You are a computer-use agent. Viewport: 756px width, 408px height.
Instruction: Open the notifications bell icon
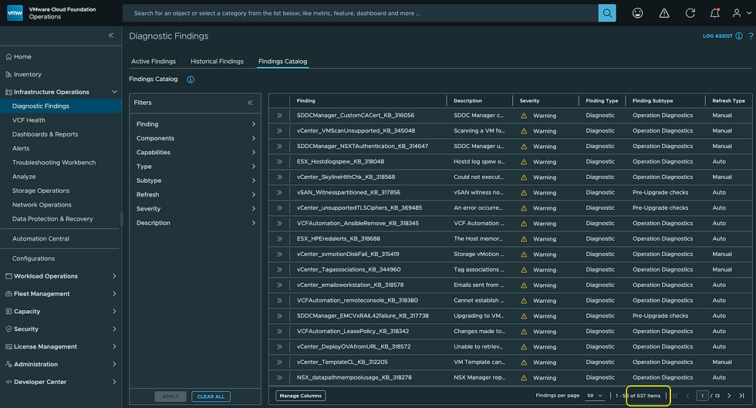[x=715, y=13]
